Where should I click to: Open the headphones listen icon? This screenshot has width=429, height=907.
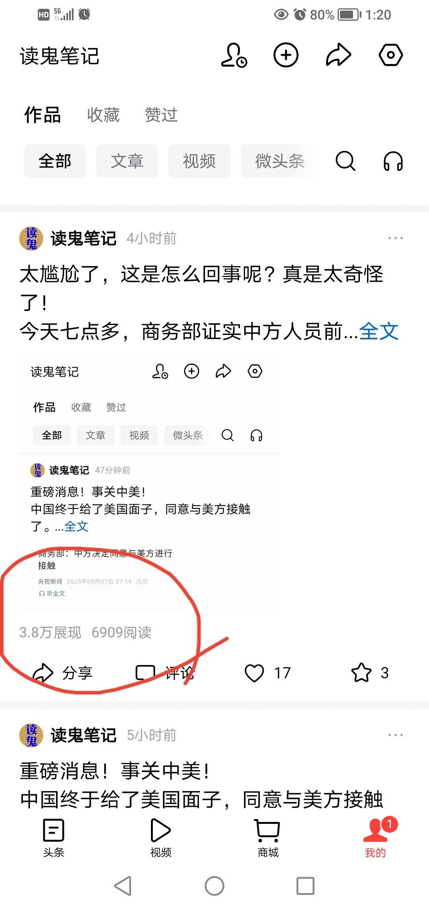point(393,161)
